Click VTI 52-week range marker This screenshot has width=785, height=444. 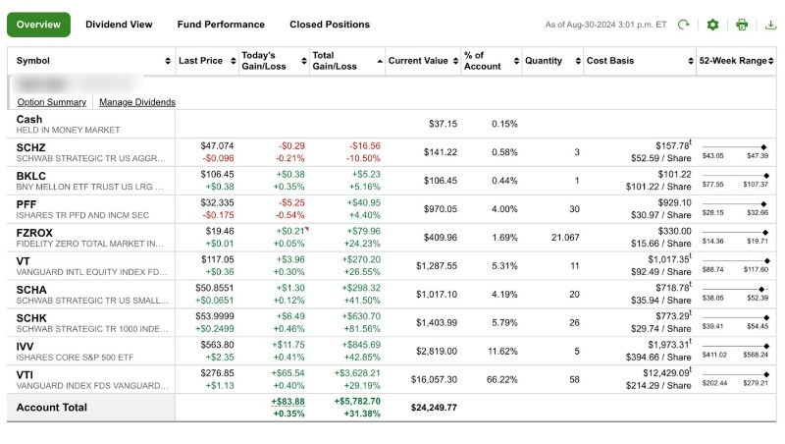pyautogui.click(x=764, y=373)
